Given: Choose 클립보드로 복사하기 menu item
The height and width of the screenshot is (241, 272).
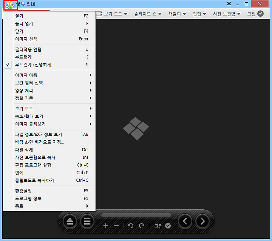Looking at the screenshot, I should pos(49,180).
